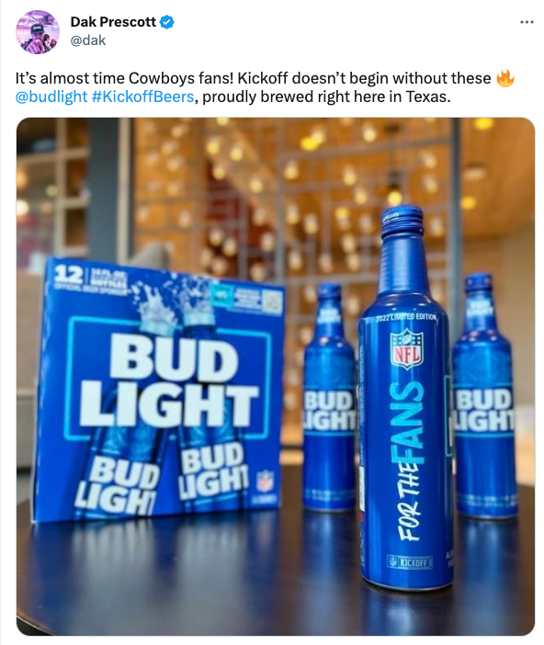Click the "proudly brewed right here in Texas" text

point(326,96)
